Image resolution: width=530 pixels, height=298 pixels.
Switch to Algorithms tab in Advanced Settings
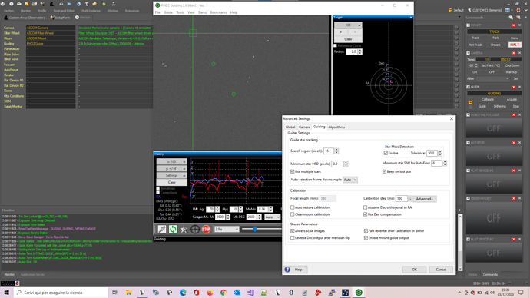tap(336, 127)
